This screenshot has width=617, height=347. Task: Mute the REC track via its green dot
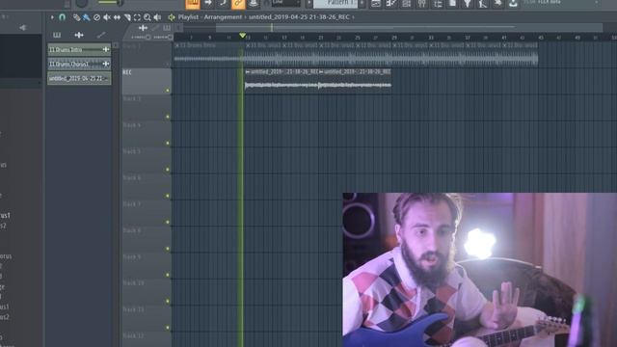[168, 91]
